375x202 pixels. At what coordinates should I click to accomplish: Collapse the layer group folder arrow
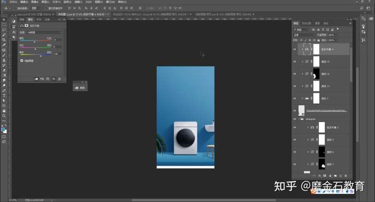(x=299, y=119)
